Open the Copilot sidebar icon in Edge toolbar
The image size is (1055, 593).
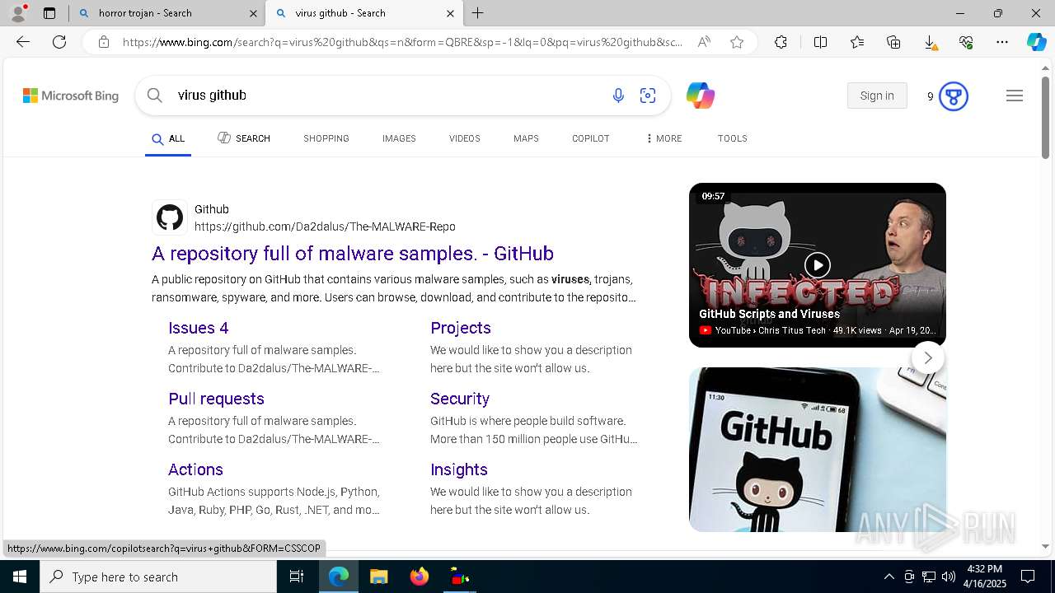point(1037,42)
